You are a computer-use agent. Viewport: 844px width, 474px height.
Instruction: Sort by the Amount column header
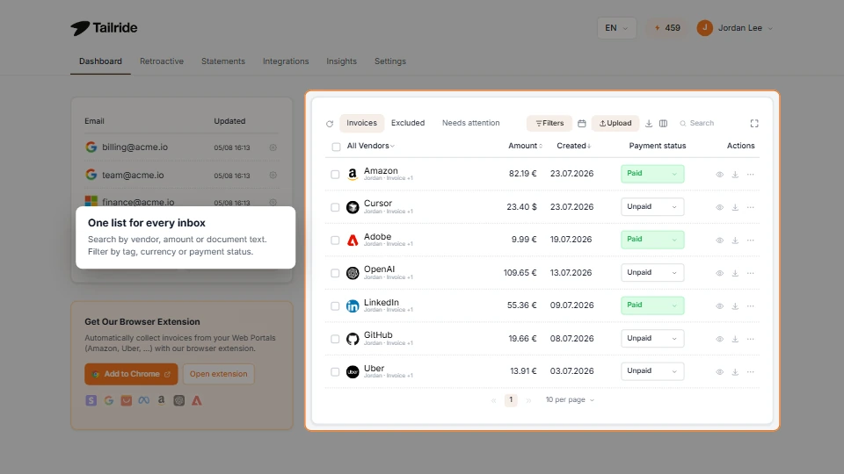(525, 146)
